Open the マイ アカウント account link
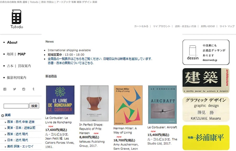The height and width of the screenshot is (151, 236). (x=162, y=26)
